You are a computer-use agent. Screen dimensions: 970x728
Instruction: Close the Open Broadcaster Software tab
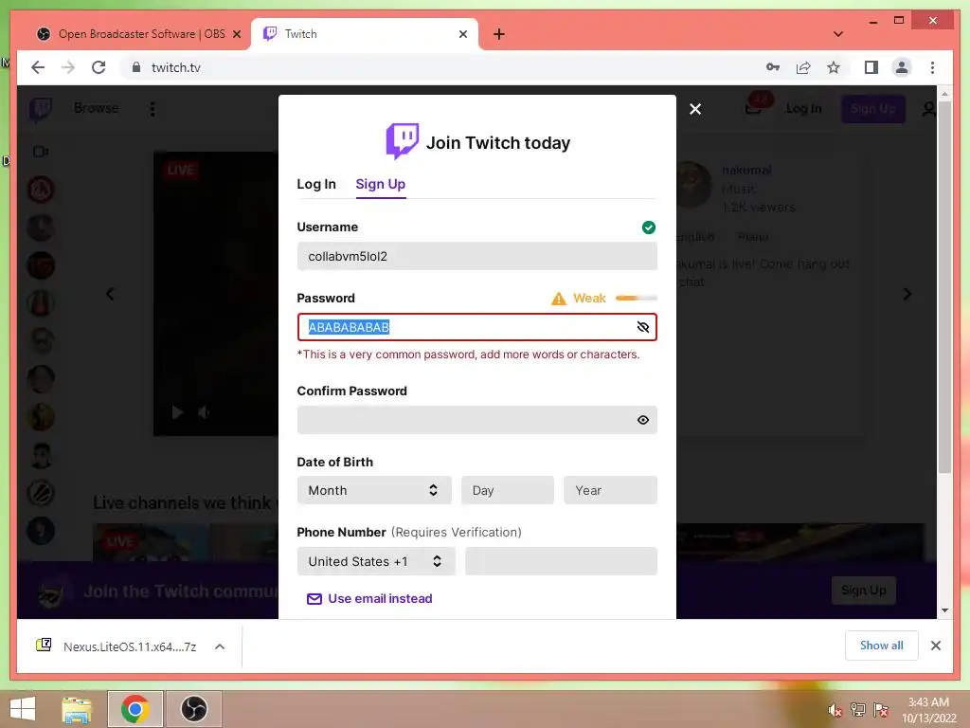click(x=236, y=34)
